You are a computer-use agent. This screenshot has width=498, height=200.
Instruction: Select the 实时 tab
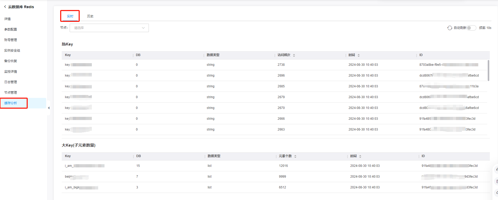pos(70,16)
